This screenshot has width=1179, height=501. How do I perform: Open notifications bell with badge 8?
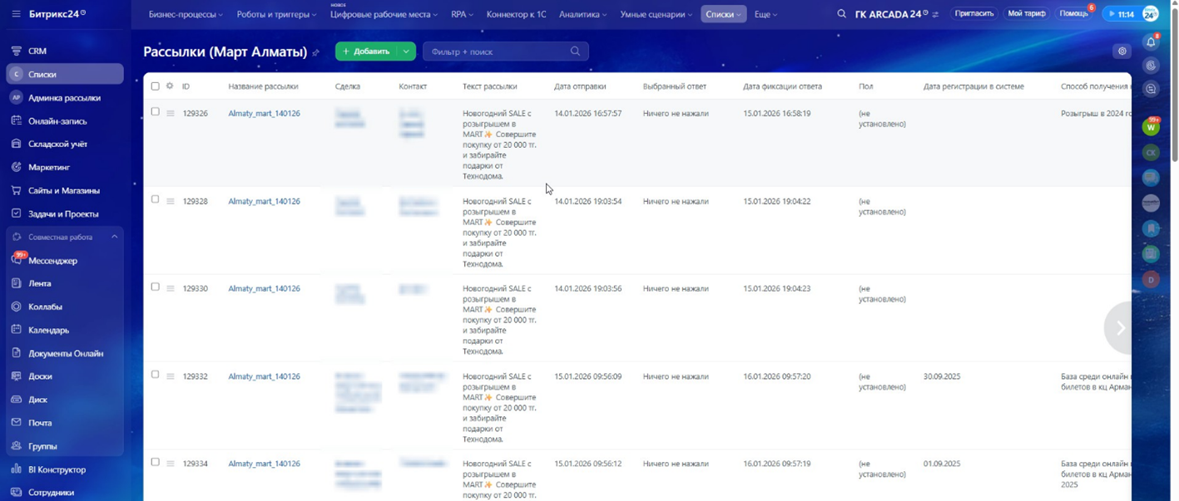[1151, 42]
